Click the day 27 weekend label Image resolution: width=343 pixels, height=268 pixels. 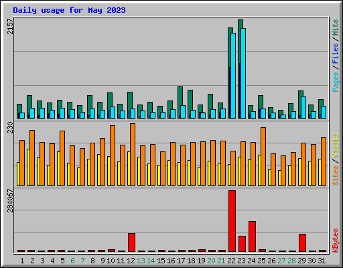coord(281,261)
